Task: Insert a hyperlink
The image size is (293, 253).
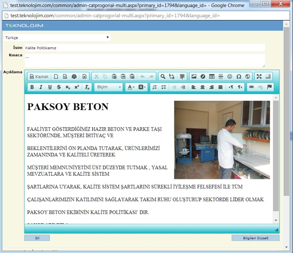Action: 252,87
